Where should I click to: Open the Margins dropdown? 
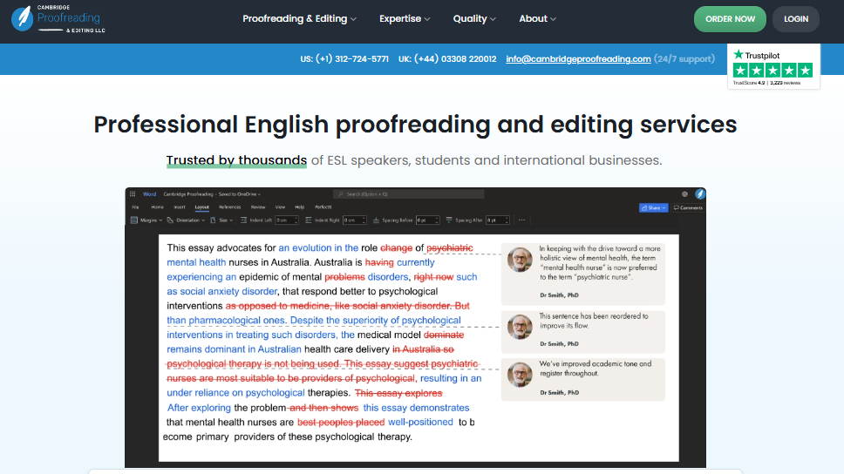click(x=146, y=220)
